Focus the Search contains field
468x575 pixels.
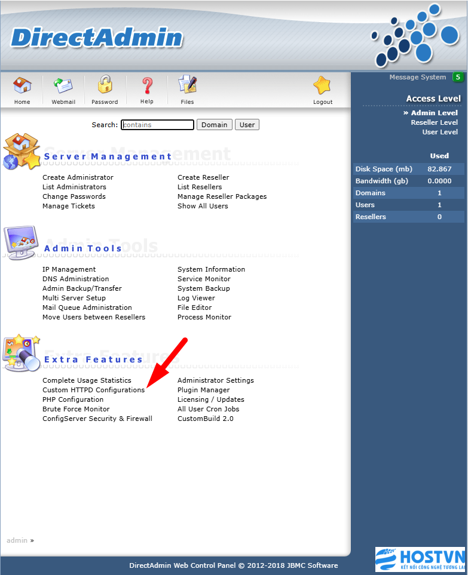click(157, 125)
